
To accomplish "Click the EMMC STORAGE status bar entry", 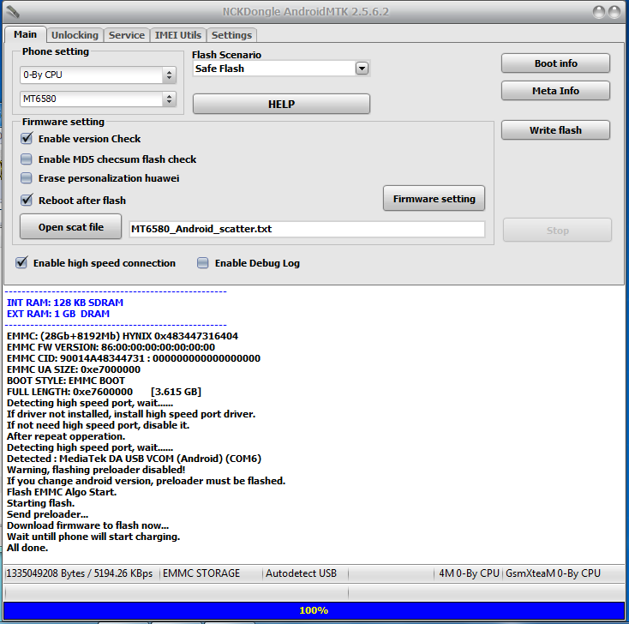I will tap(201, 573).
